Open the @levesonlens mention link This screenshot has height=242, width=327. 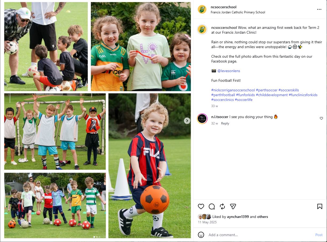tap(229, 71)
